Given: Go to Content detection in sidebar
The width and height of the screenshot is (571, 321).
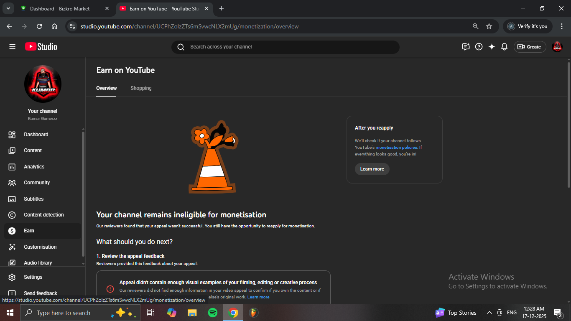Looking at the screenshot, I should [44, 215].
